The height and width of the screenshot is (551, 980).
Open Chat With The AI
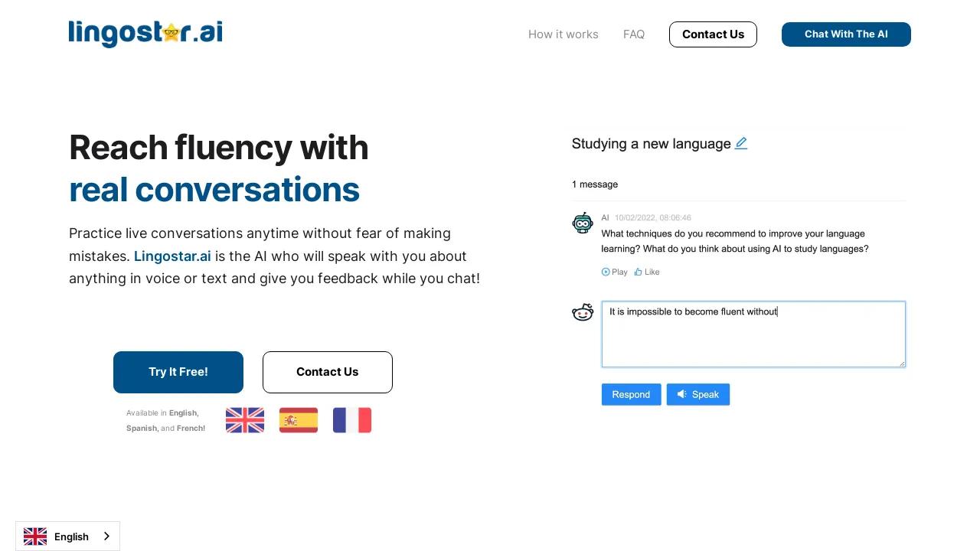coord(846,34)
